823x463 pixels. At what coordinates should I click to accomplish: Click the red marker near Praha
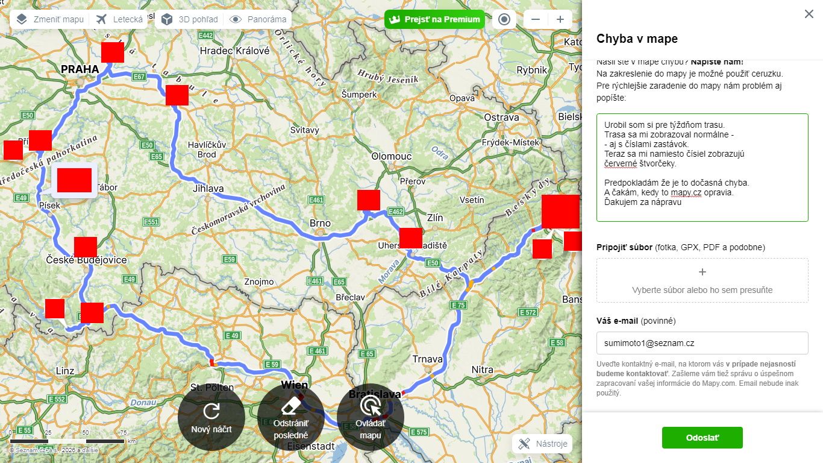pyautogui.click(x=113, y=53)
